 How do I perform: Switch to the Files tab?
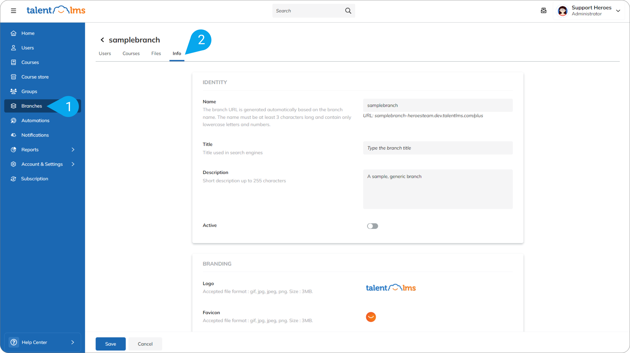tap(156, 54)
